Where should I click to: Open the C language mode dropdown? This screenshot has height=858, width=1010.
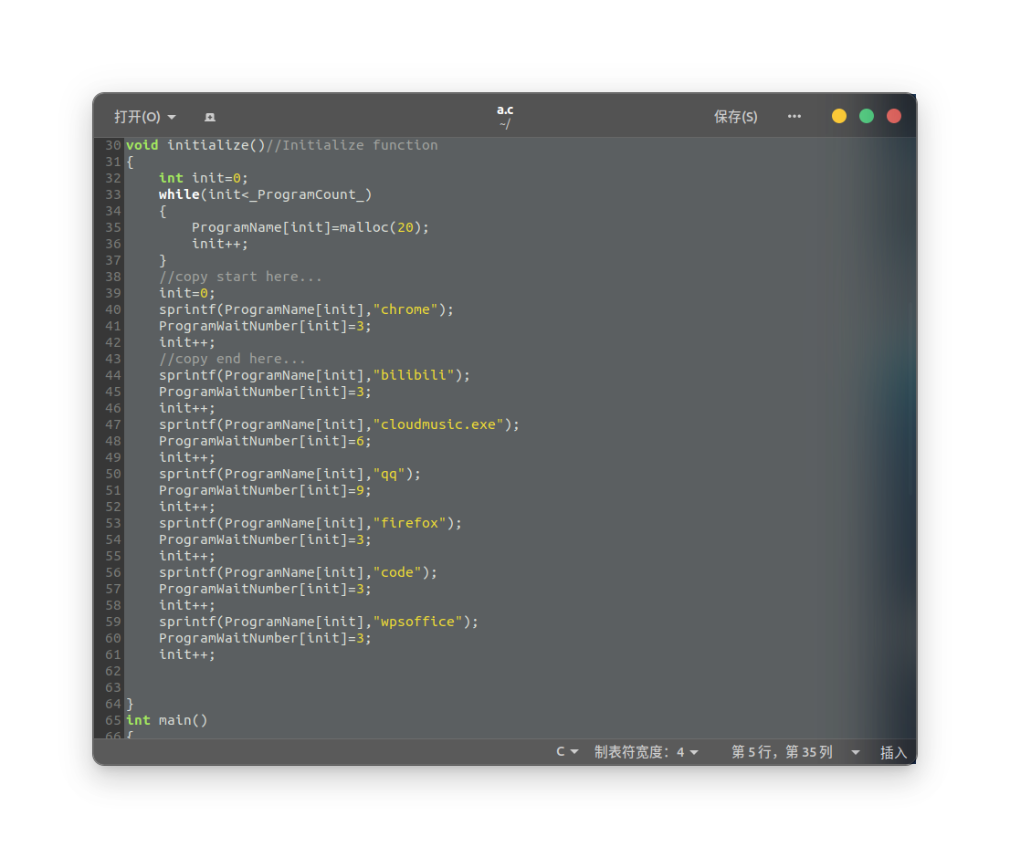pyautogui.click(x=566, y=751)
